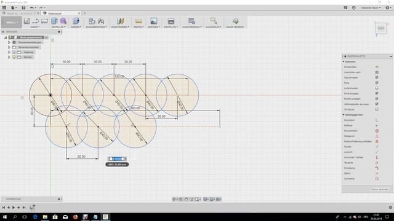The width and height of the screenshot is (394, 221).
Task: Click the New Component assemble icon
Action: (x=92, y=21)
